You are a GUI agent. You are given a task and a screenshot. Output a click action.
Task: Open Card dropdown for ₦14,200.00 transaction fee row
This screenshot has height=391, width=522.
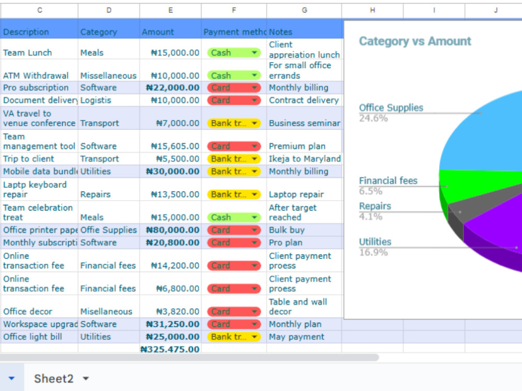[x=234, y=265]
